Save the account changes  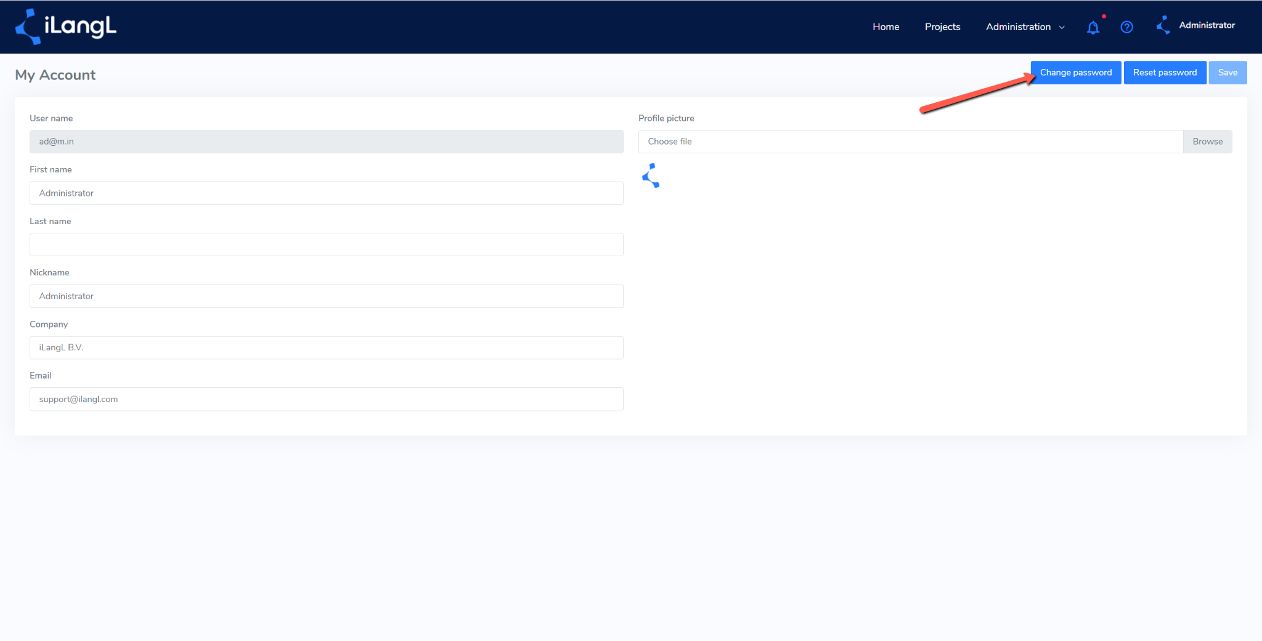point(1227,73)
